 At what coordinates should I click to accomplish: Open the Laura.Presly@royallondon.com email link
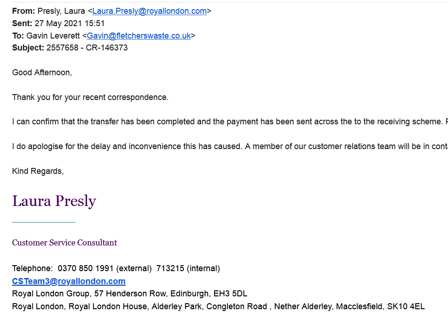click(x=149, y=11)
